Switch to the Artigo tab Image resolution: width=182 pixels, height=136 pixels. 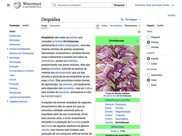pos(44,26)
